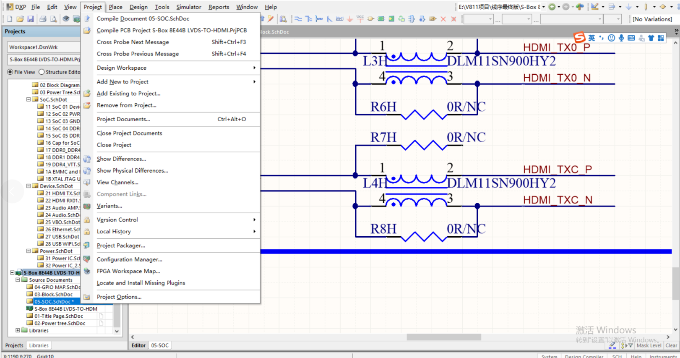Select the 05-SOC editor tab
680x358 pixels.
tap(159, 345)
